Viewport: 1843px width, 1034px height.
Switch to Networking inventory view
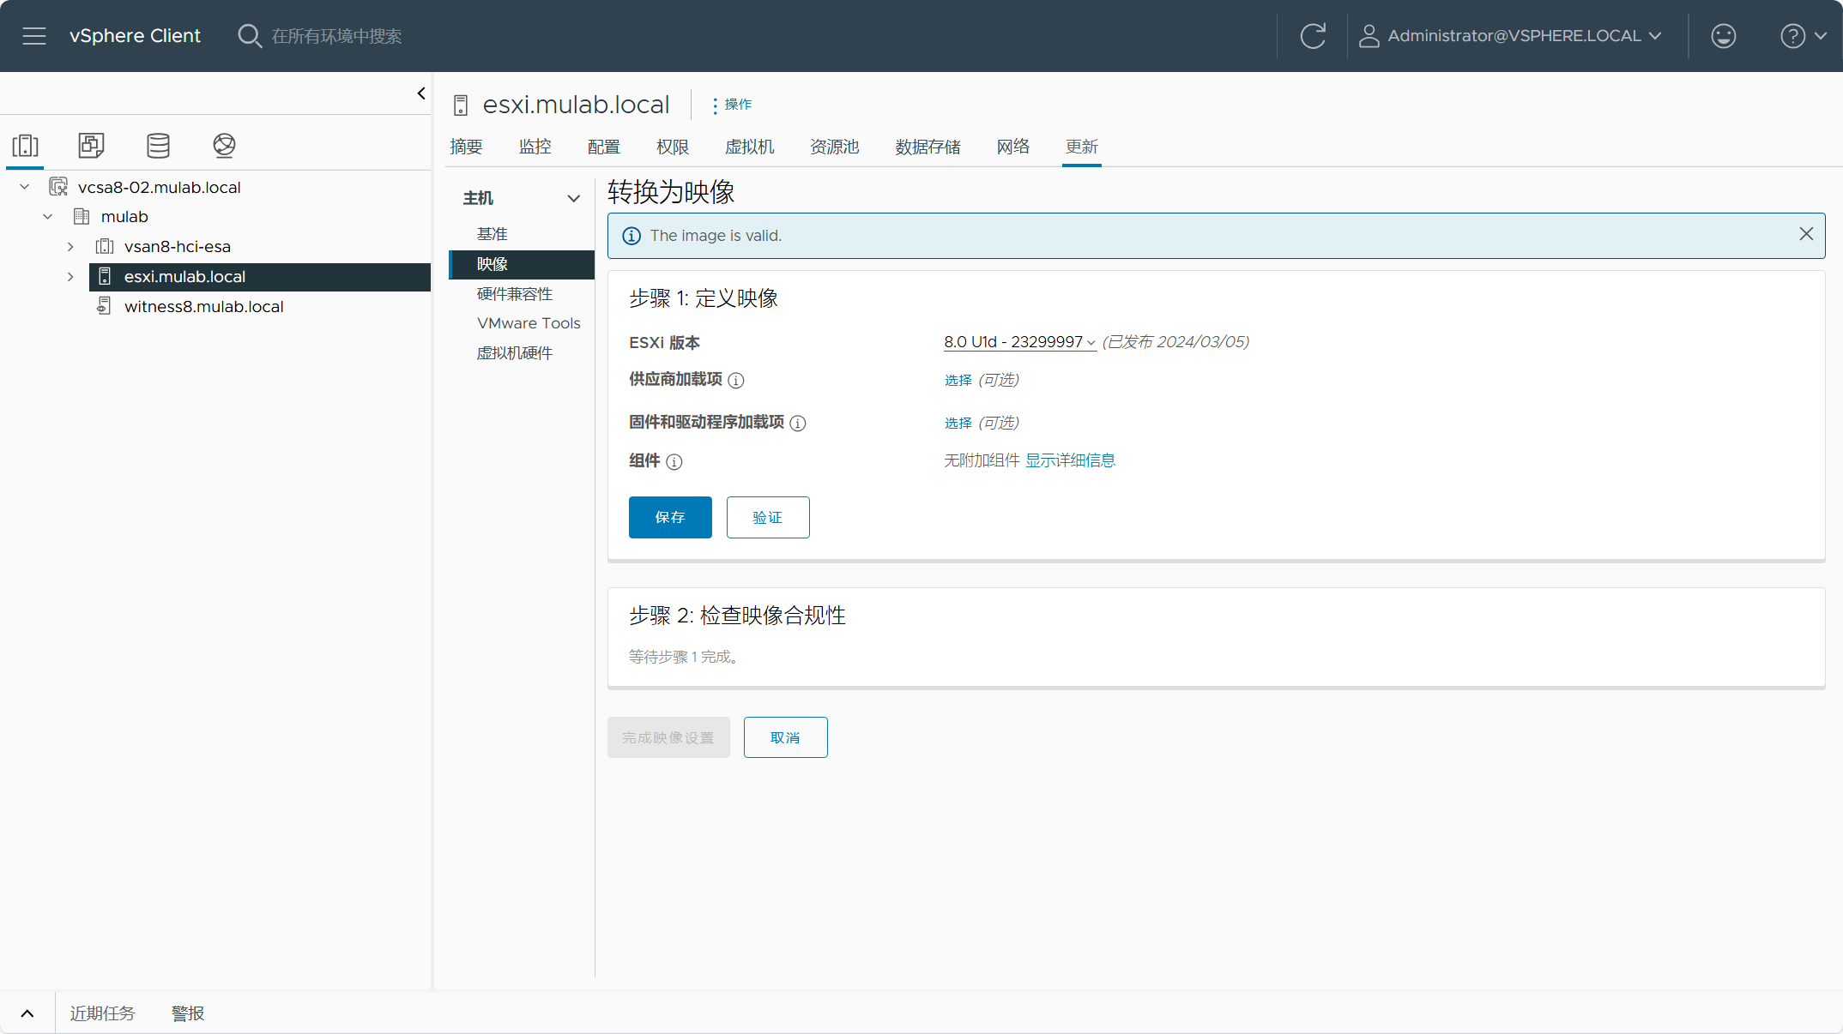pos(224,146)
